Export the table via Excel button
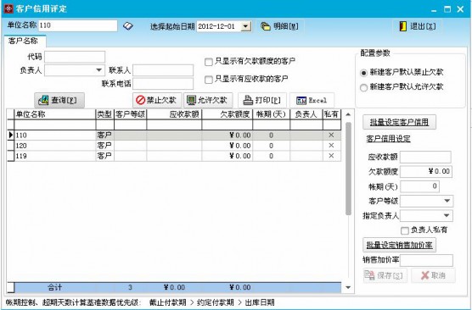Viewport: 472px width, 310px height. 312,100
